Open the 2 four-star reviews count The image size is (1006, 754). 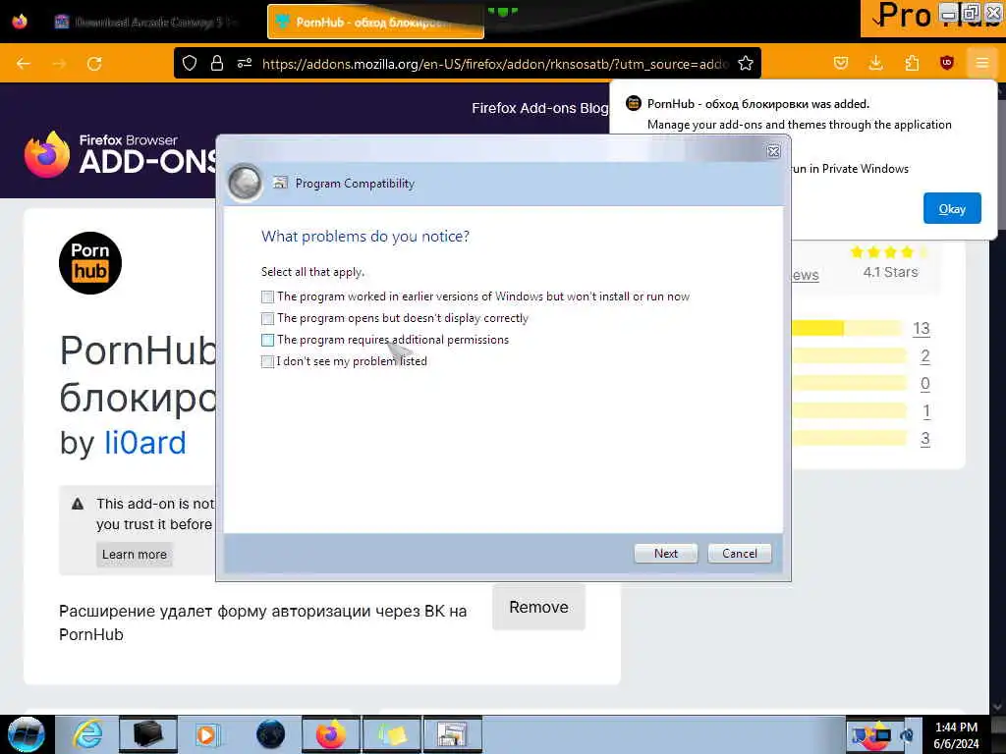925,355
